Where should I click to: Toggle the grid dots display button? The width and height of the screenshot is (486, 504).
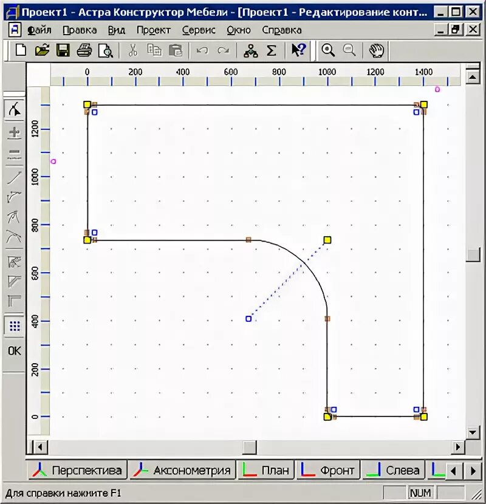(15, 325)
